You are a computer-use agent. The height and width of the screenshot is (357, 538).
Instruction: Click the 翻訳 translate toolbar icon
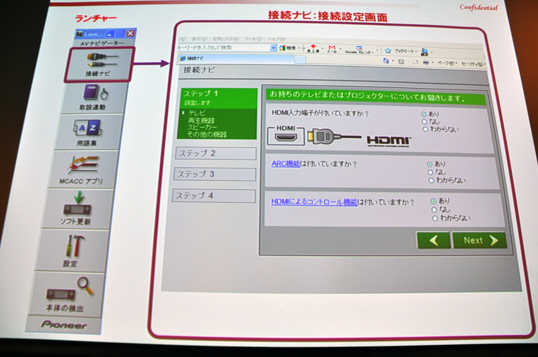pos(424,52)
